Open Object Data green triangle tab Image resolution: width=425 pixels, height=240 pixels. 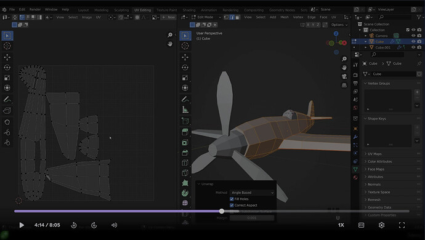(355, 169)
